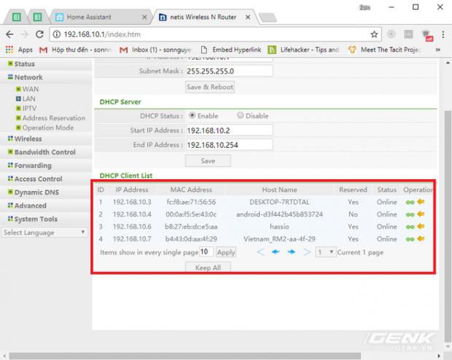Bookmark this page with the star icon
452x360 pixels.
(374, 34)
